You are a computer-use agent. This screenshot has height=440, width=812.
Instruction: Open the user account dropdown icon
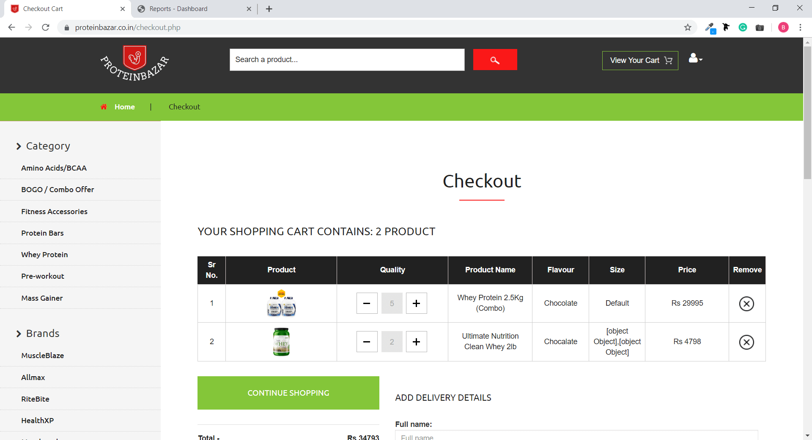695,58
